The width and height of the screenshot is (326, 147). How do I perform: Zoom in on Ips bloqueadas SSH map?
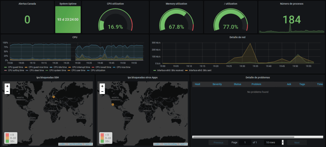[x=7, y=86]
